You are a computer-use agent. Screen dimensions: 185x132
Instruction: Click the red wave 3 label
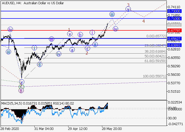point(128,5)
